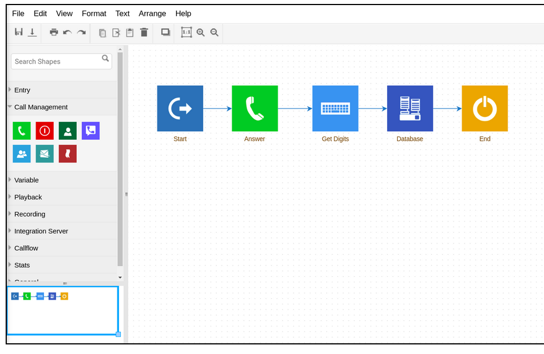Screen dimensions: 544x354
Task: Open the Edit menu
Action: coord(40,14)
